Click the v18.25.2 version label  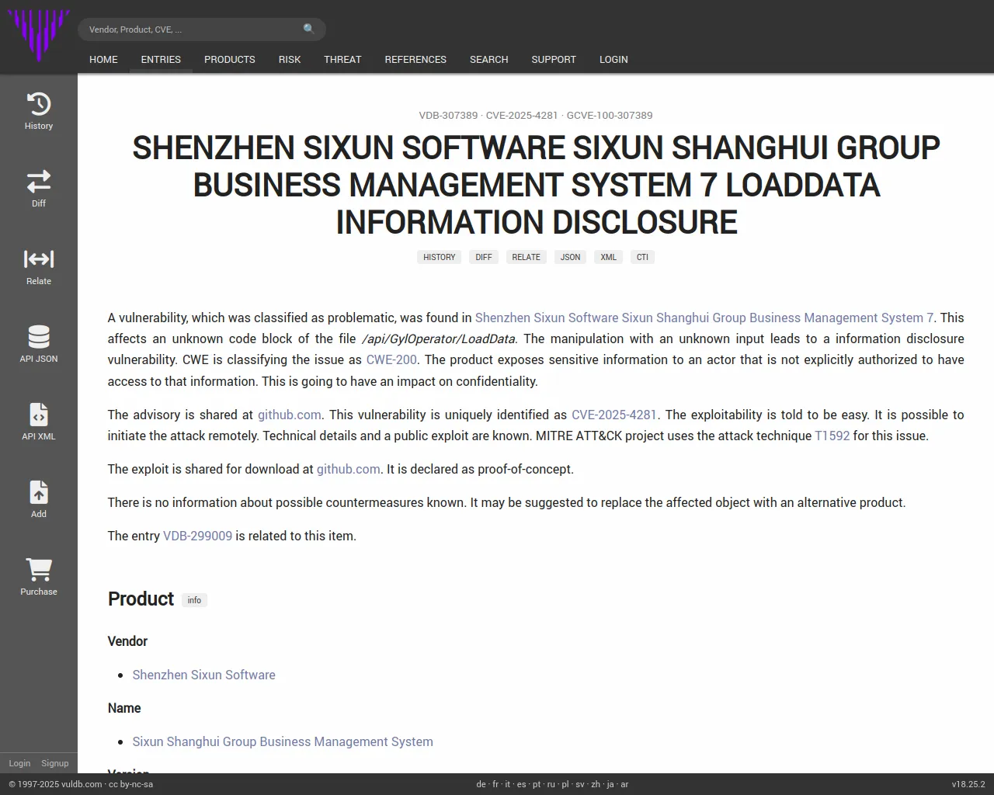click(x=968, y=784)
